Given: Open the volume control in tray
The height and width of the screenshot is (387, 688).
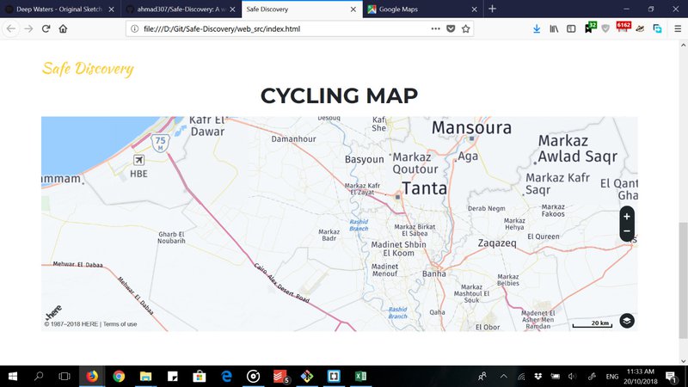Looking at the screenshot, I should point(572,377).
